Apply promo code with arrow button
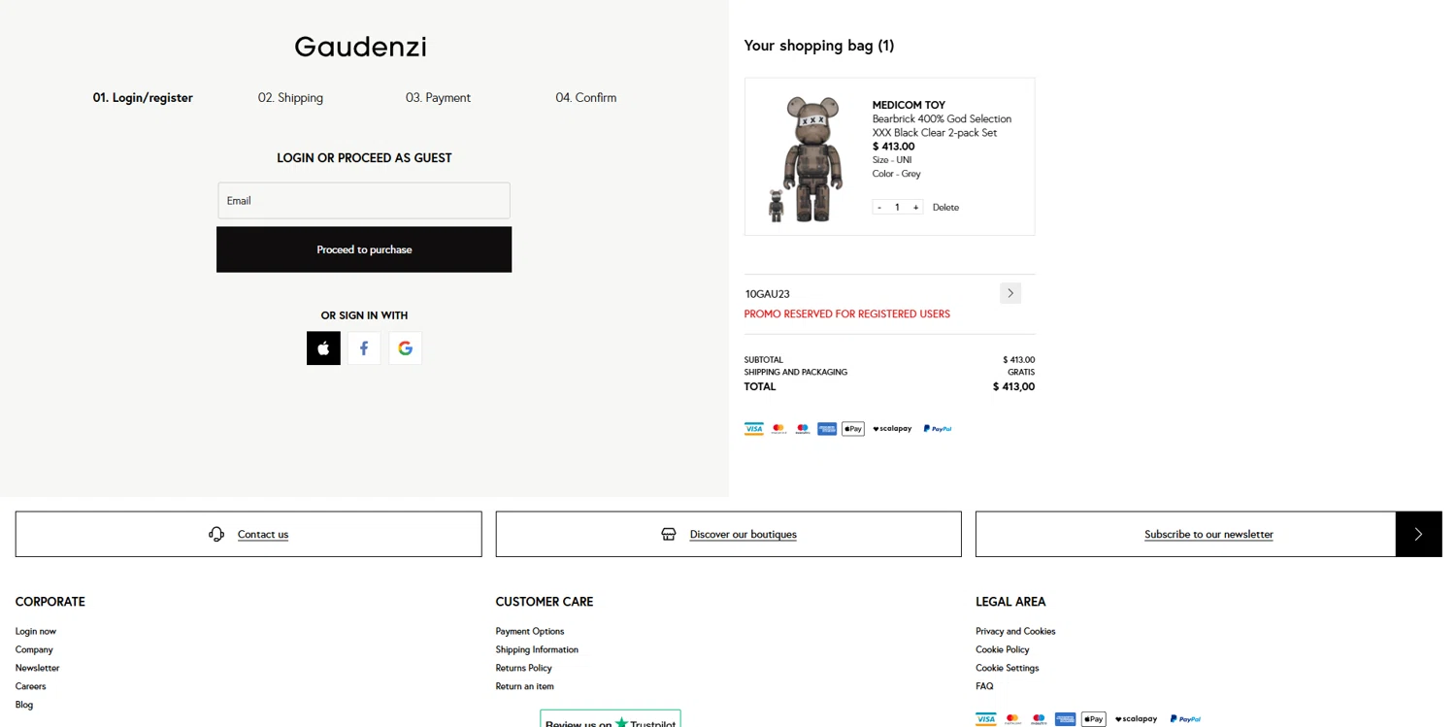The image size is (1456, 727). click(1010, 293)
